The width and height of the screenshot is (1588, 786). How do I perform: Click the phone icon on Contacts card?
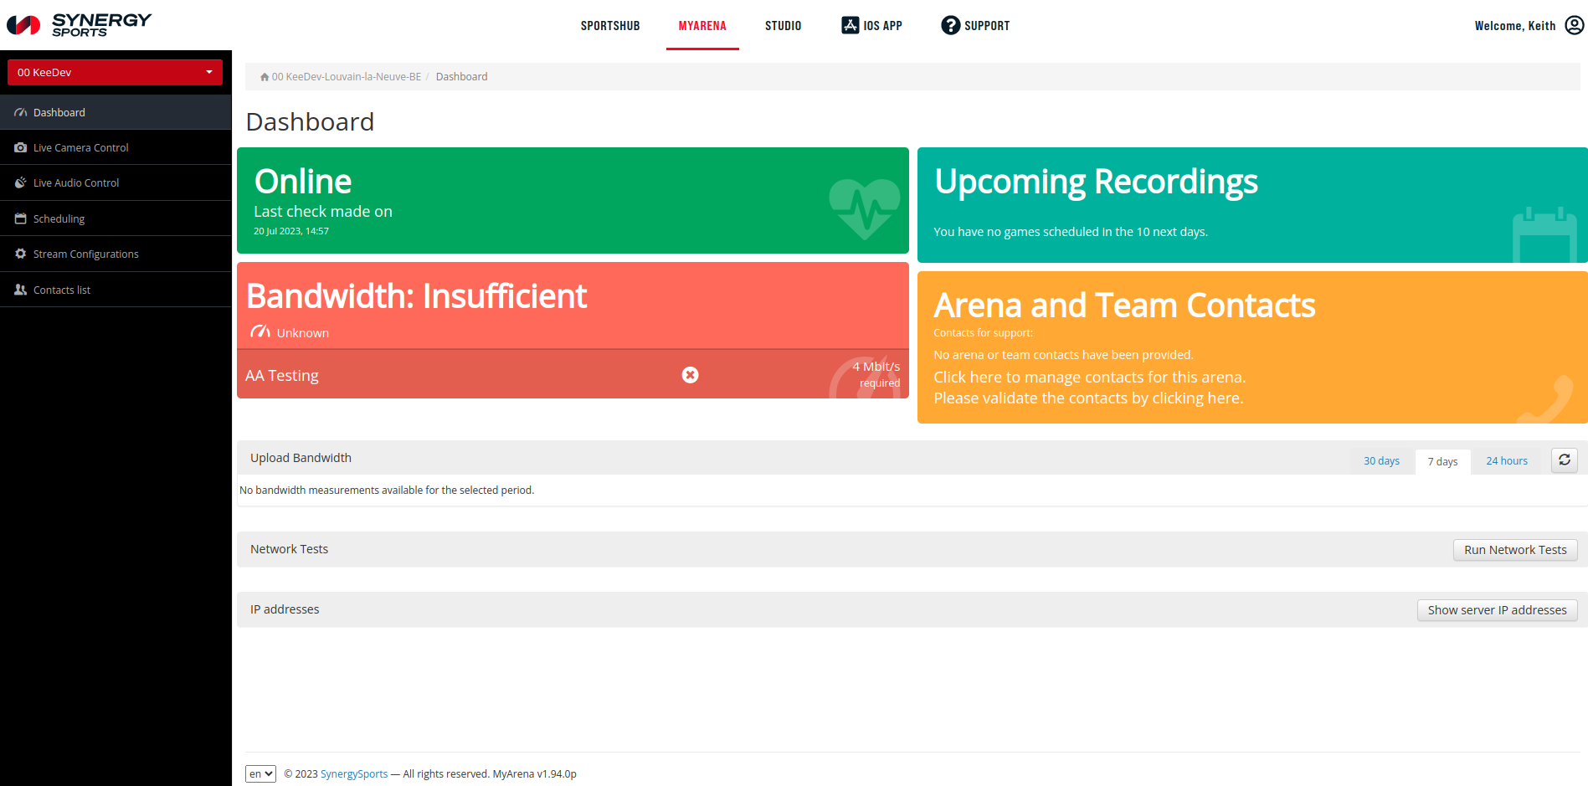(1546, 399)
